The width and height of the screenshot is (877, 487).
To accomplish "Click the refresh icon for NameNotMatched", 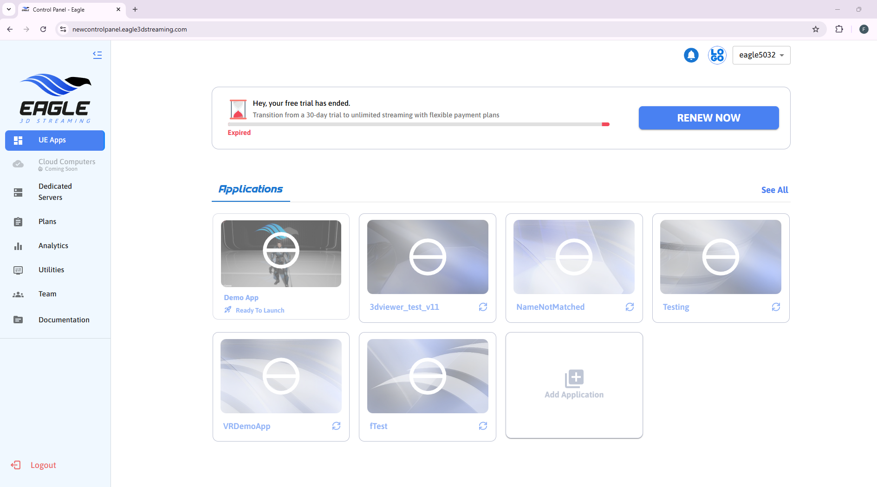I will tap(630, 307).
